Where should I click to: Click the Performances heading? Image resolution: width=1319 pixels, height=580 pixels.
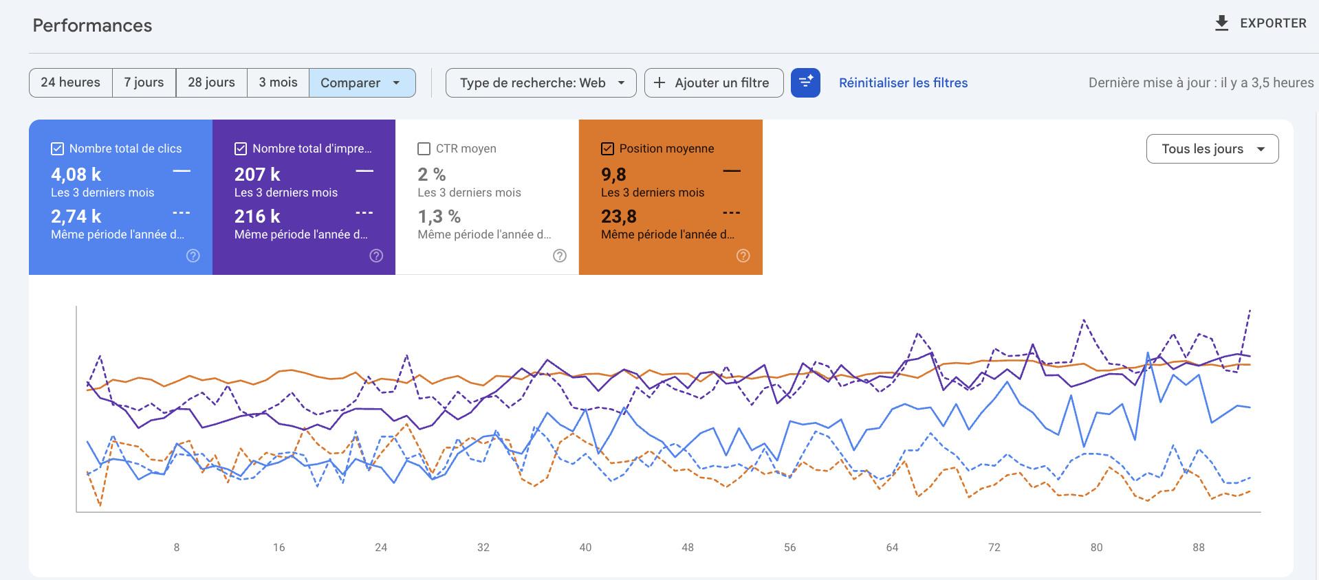click(x=93, y=25)
